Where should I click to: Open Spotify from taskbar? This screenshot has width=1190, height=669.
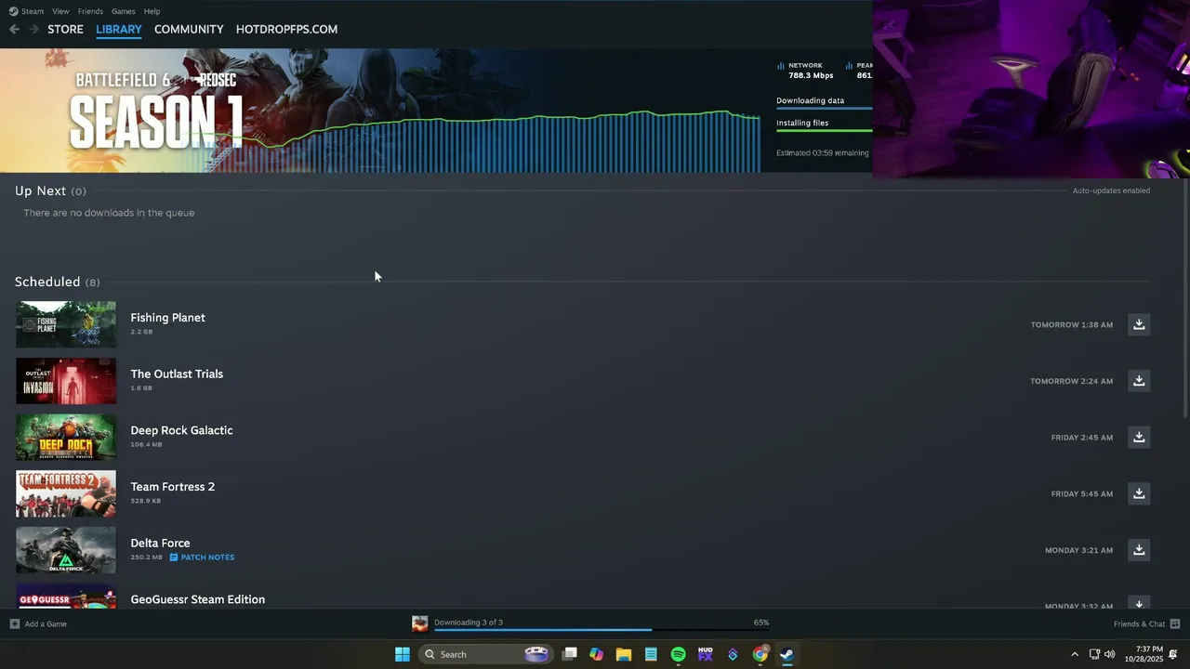(x=679, y=654)
